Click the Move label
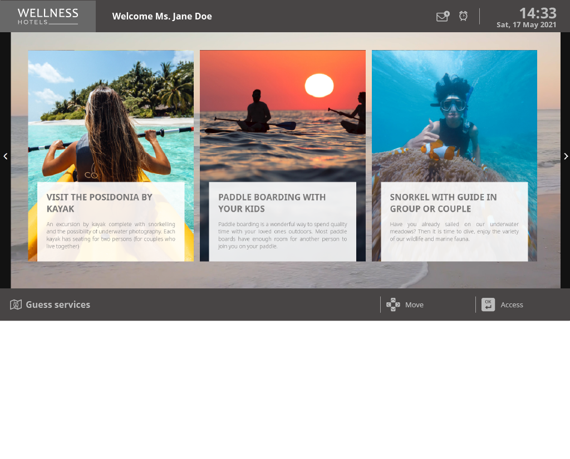The height and width of the screenshot is (459, 570). (x=414, y=305)
